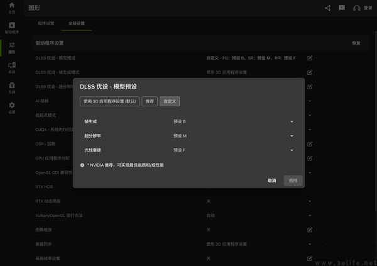Expand the RTX 动态亮丽 dropdown arrow
Image resolution: width=377 pixels, height=266 pixels.
pyautogui.click(x=310, y=201)
